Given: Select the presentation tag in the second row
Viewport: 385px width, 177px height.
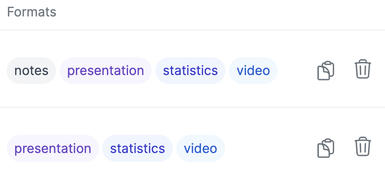Looking at the screenshot, I should pos(53,148).
